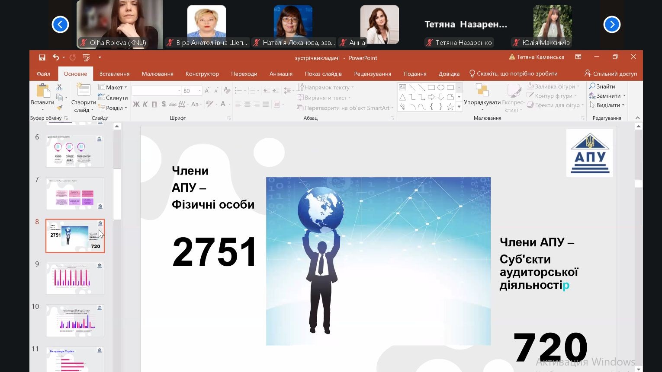Collapse the ribbon with the chevron
Viewport: 662px width, 372px height.
pos(637,118)
